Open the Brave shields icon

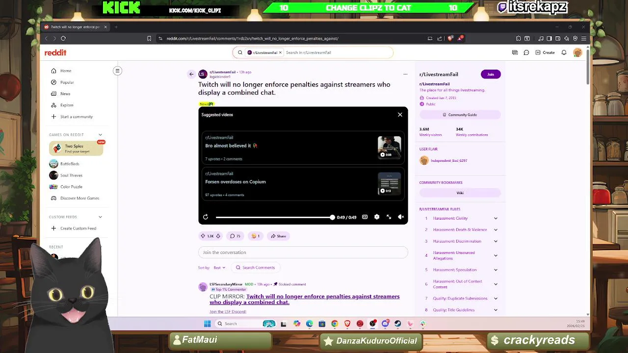pos(450,38)
